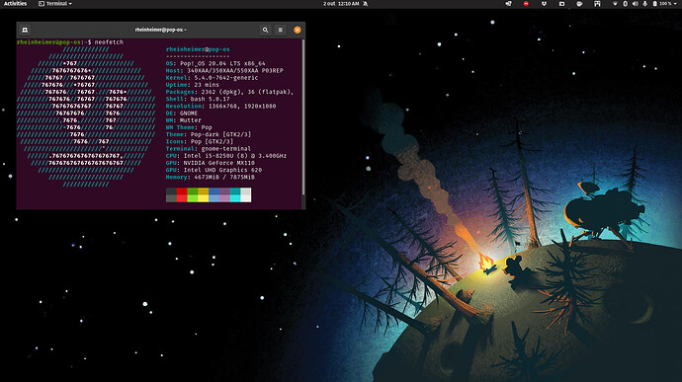Open the clock showing 12:10 AM
The width and height of the screenshot is (682, 382).
[x=341, y=4]
